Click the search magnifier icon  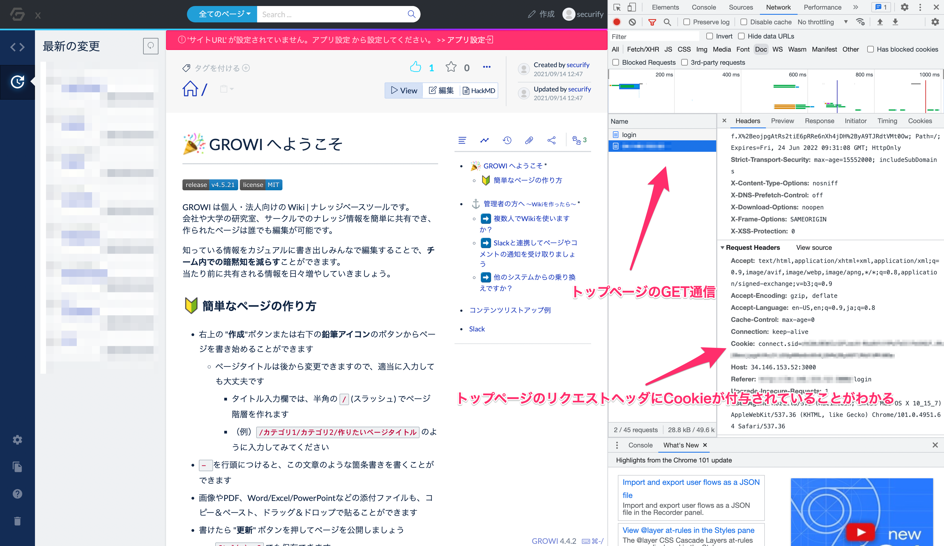click(411, 14)
